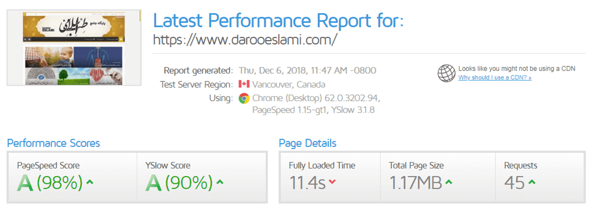Click the report generated date text
The image size is (595, 213).
click(x=307, y=70)
